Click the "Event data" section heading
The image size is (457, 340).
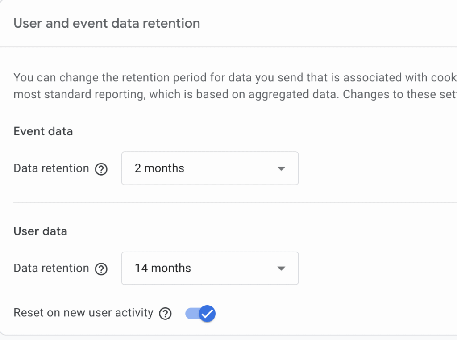43,131
